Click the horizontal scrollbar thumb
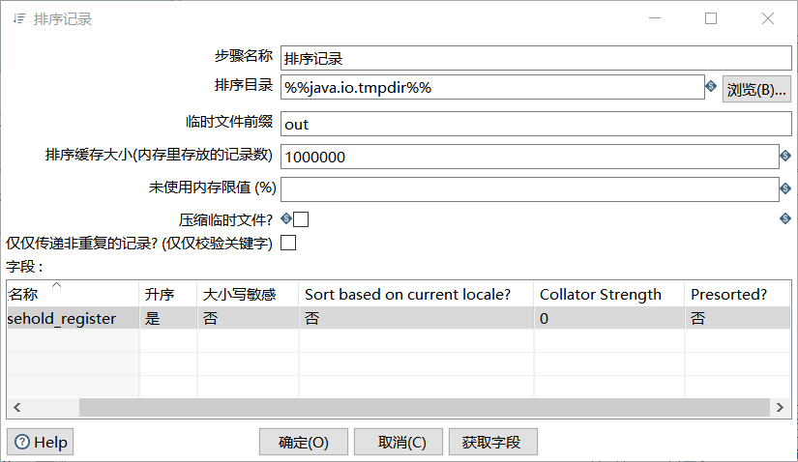Image resolution: width=798 pixels, height=462 pixels. pyautogui.click(x=425, y=407)
